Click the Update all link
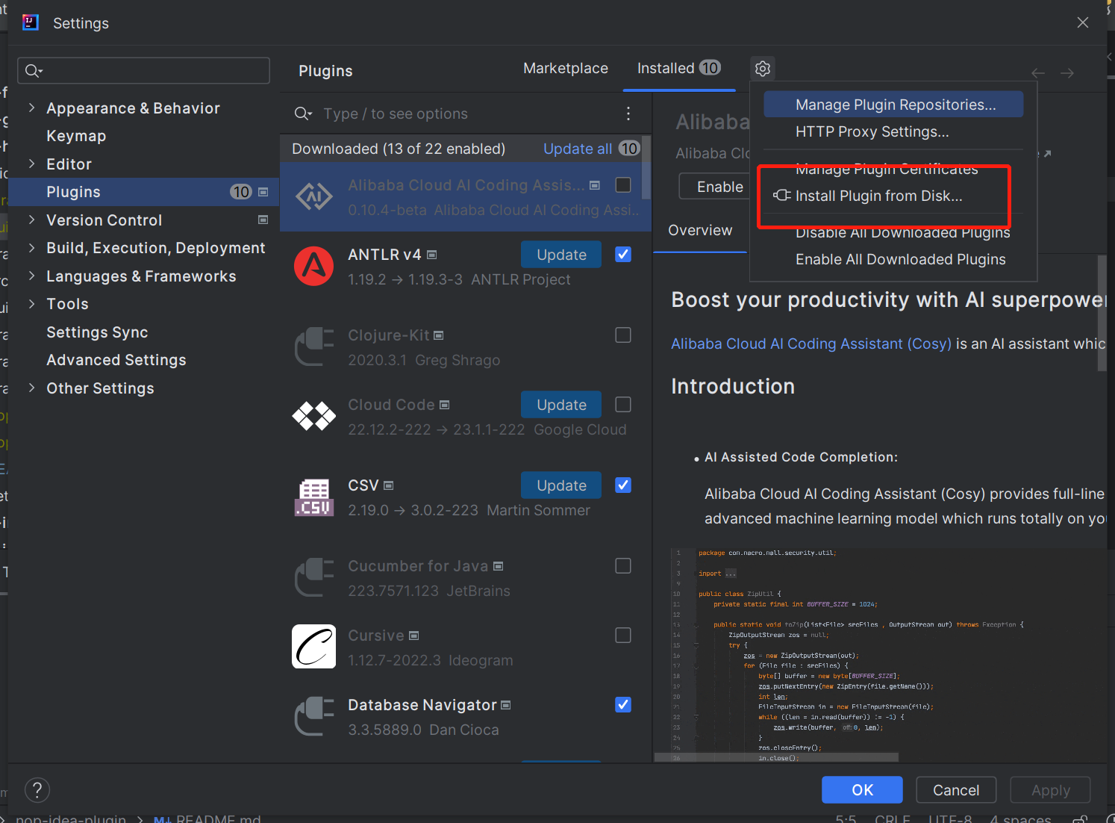This screenshot has height=823, width=1115. pos(578,149)
